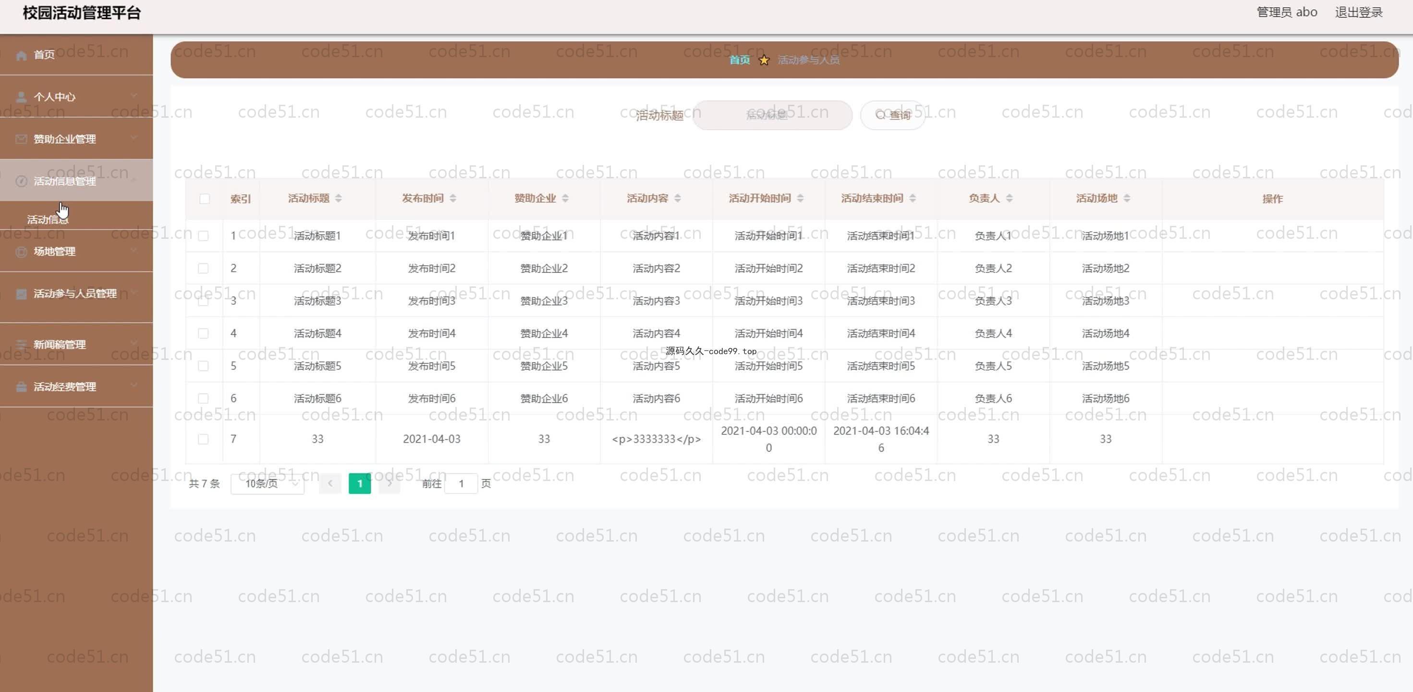Sort by 发布时间 column arrows

point(453,198)
